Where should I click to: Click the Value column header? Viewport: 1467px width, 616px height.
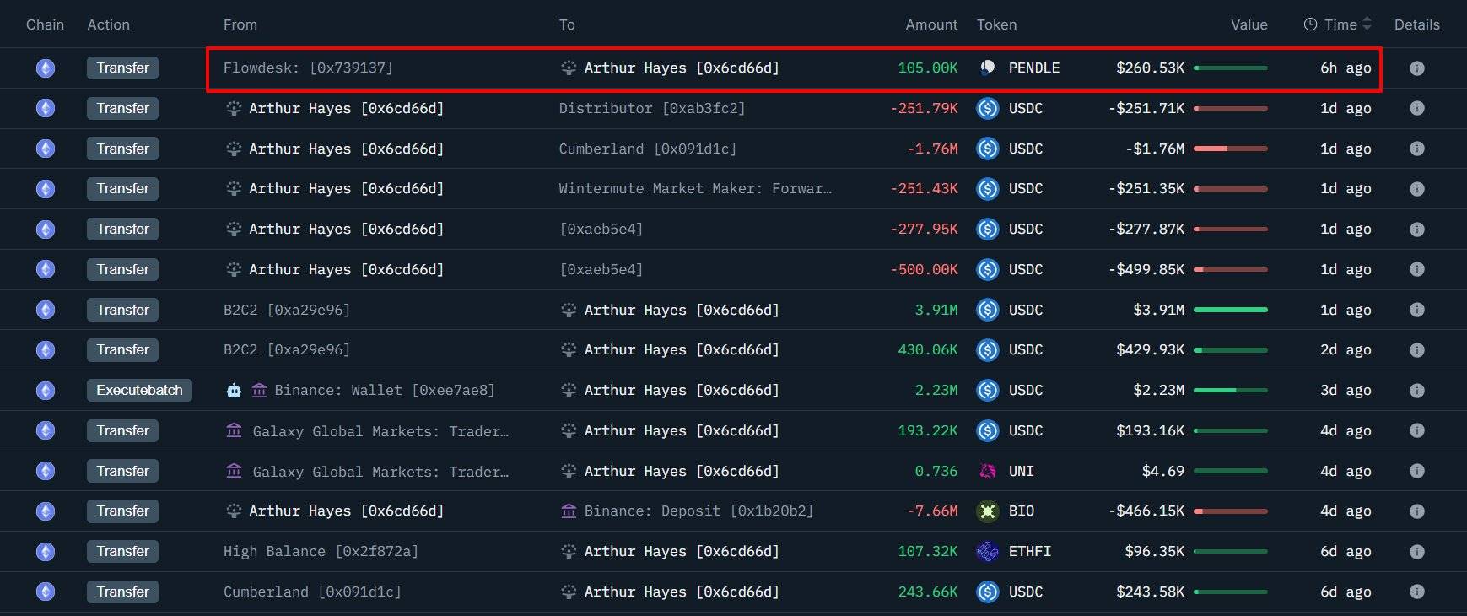(1249, 24)
